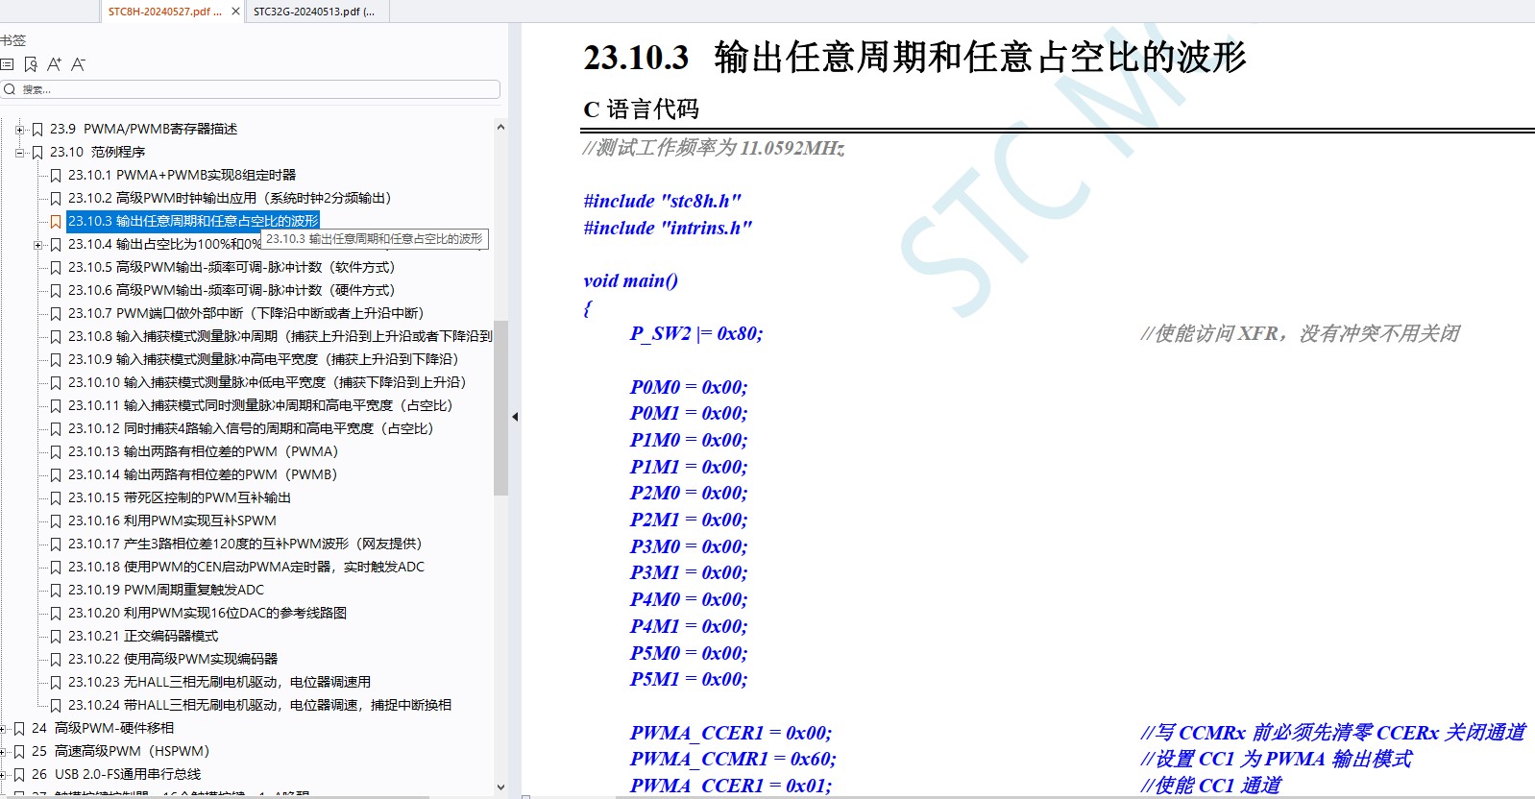
Task: Jump to bookmark 23.10.18 使用PWM的CEN启动PWMA定时器
Action: click(246, 567)
